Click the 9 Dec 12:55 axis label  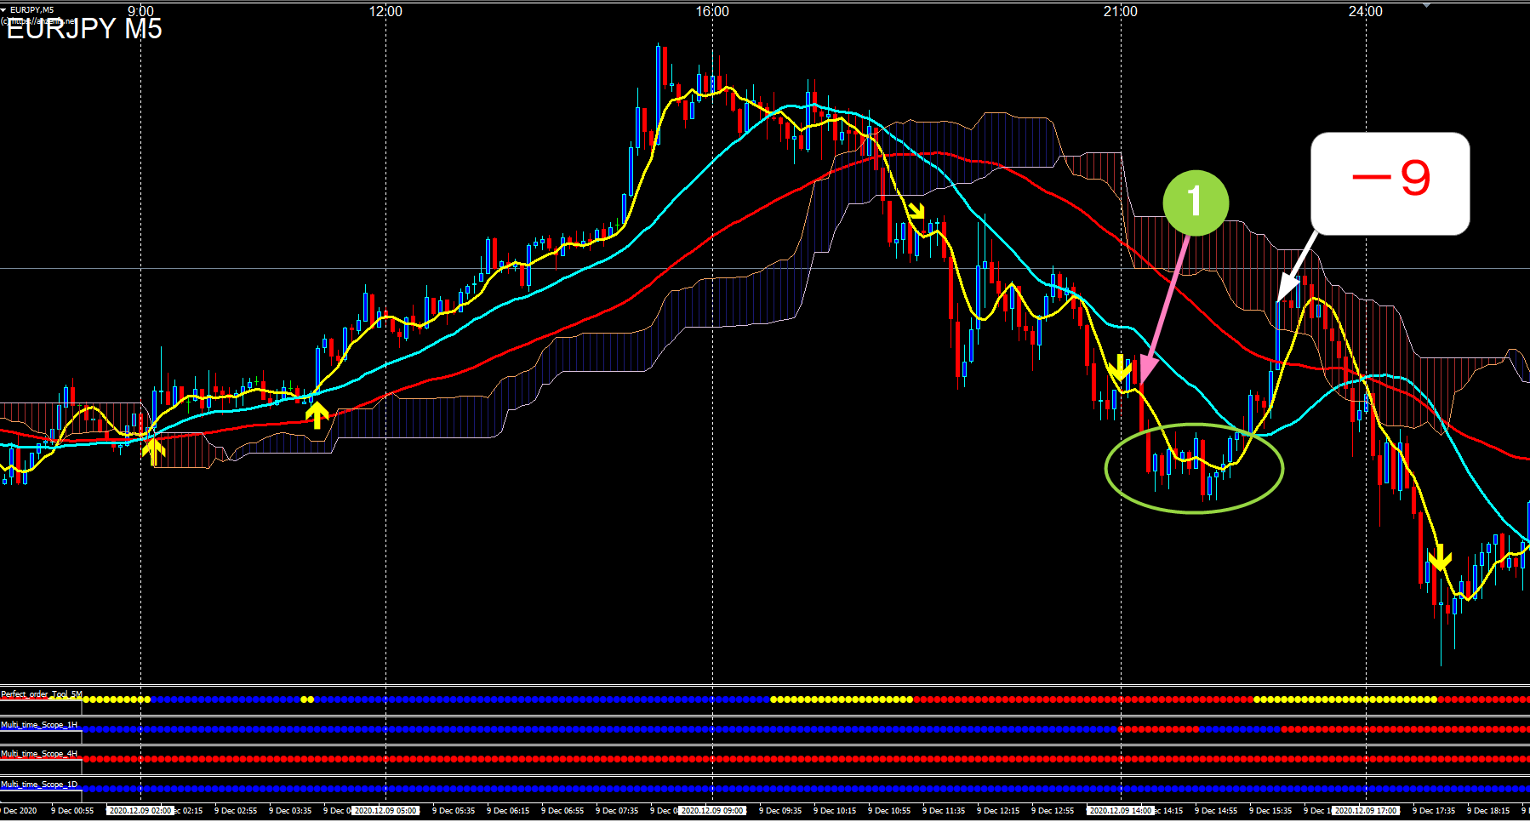[x=1053, y=811]
